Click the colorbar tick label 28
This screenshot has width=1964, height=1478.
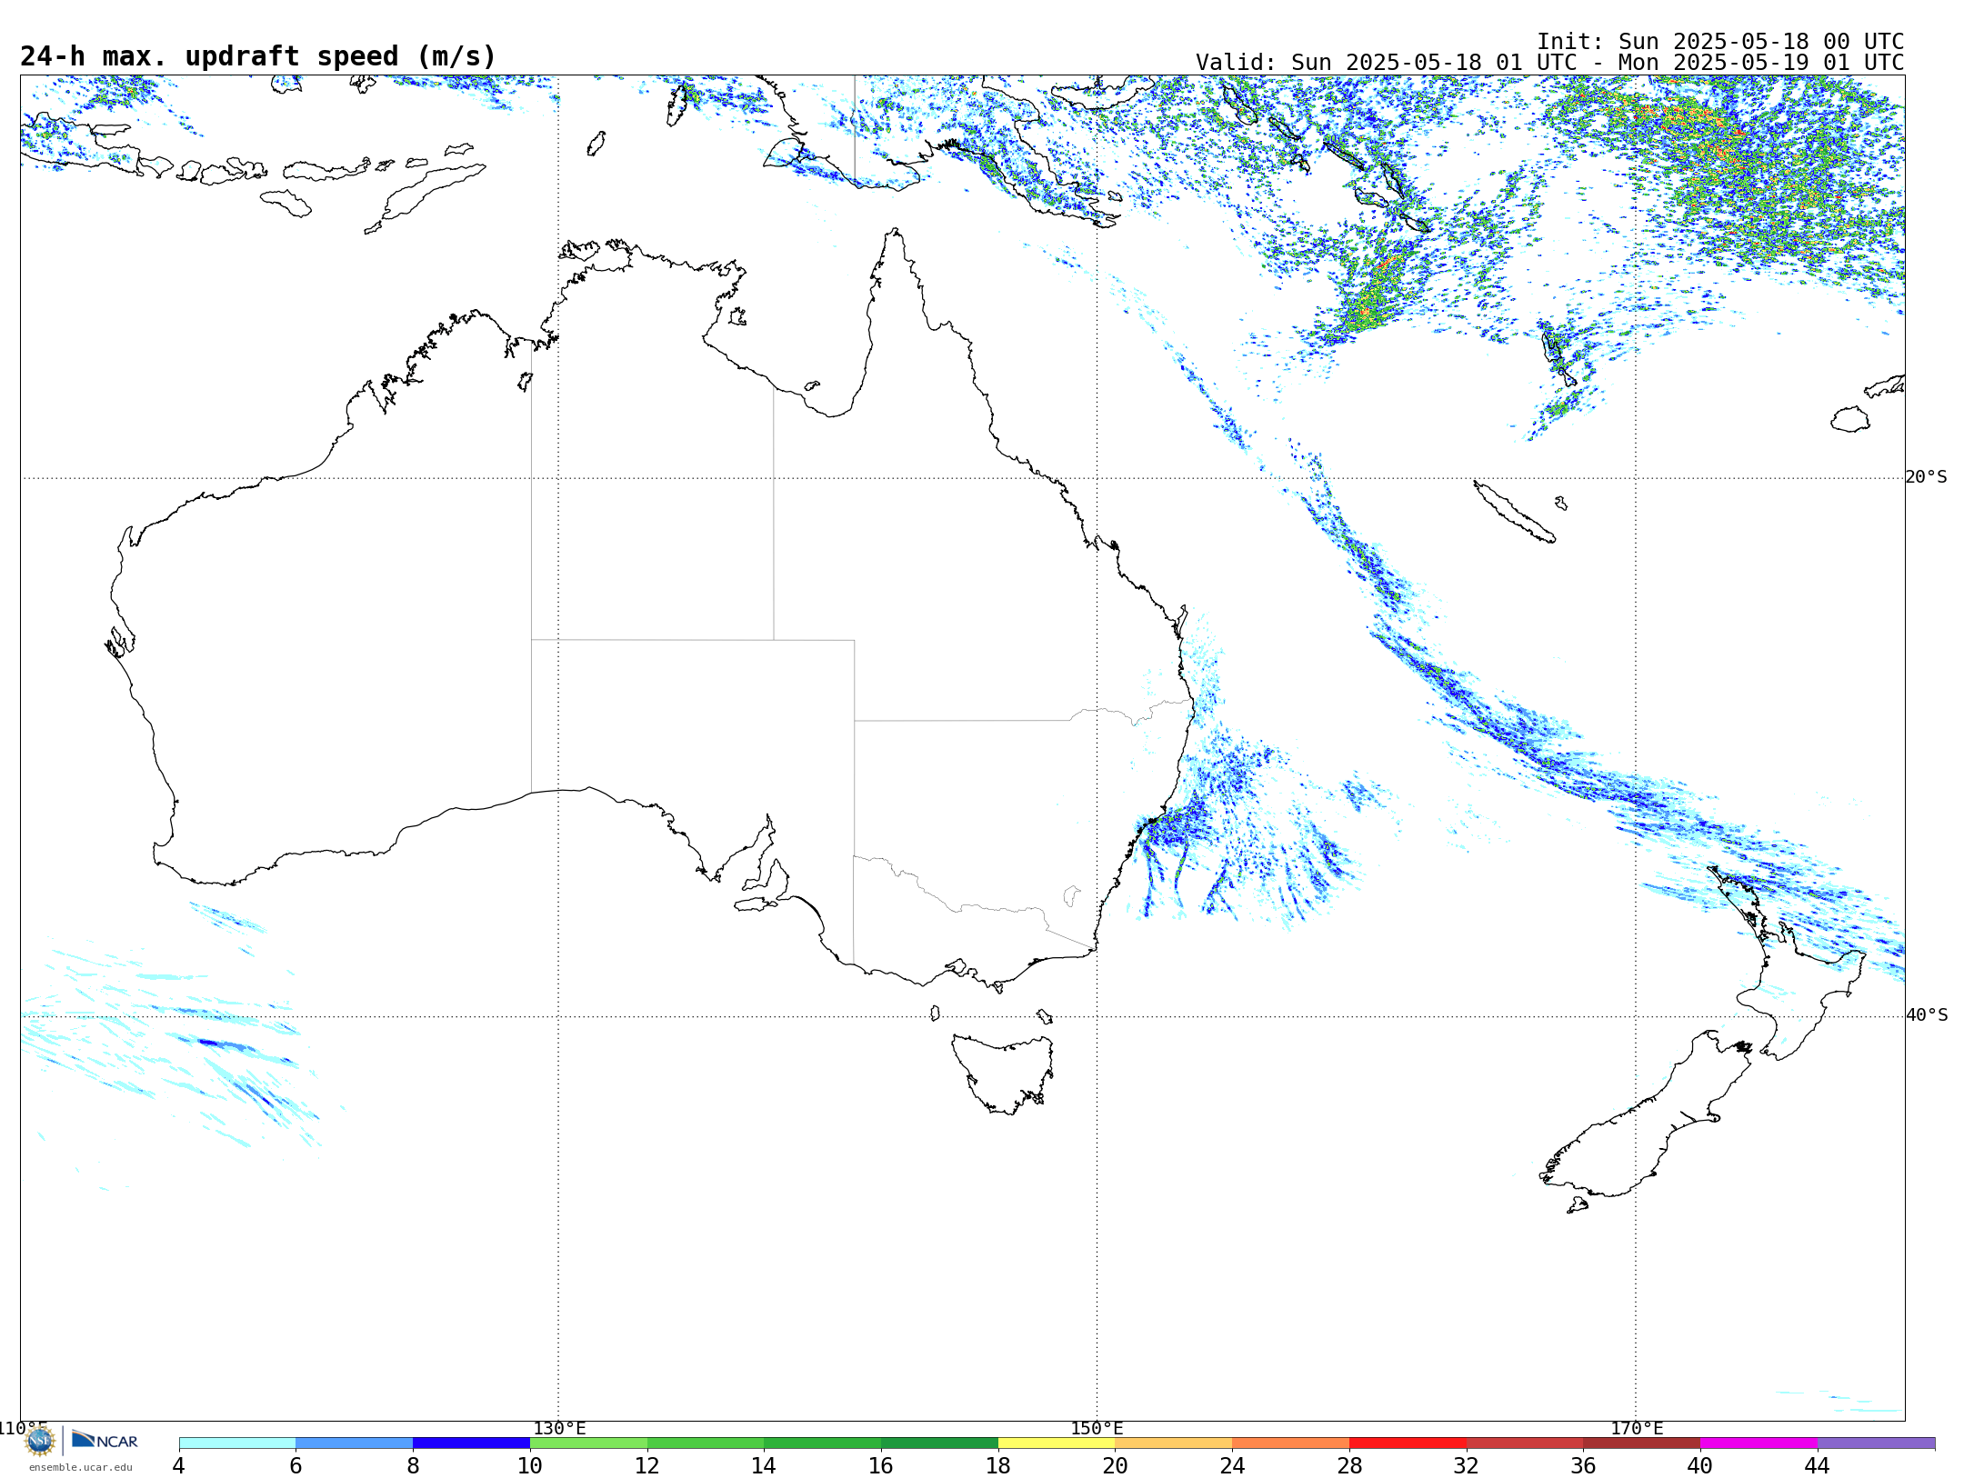[x=1349, y=1465]
